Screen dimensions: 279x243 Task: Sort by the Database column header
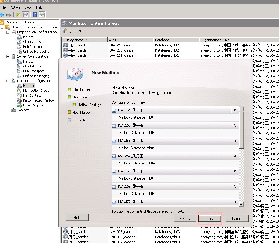[x=176, y=40]
